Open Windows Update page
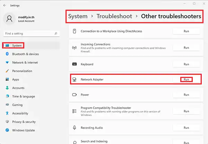The height and width of the screenshot is (144, 208). (x=24, y=130)
